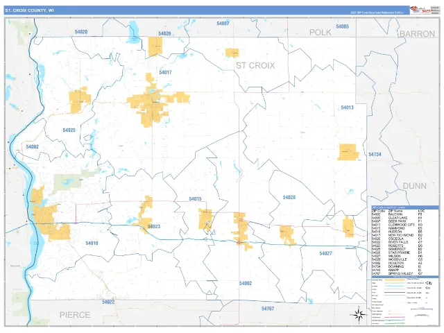Click the ZIP Name column header in the index
This screenshot has width=444, height=333.
pos(395,211)
